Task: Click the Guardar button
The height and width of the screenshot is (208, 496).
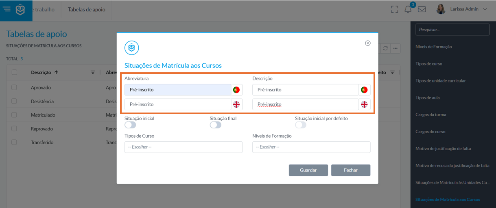Action: point(308,170)
